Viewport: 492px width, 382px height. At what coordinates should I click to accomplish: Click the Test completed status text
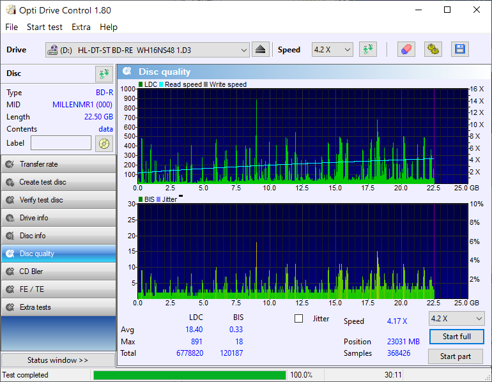click(x=25, y=375)
